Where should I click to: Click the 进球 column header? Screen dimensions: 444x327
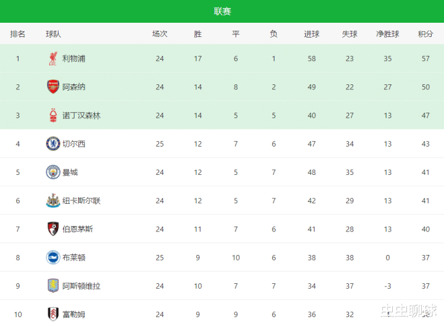pos(311,34)
